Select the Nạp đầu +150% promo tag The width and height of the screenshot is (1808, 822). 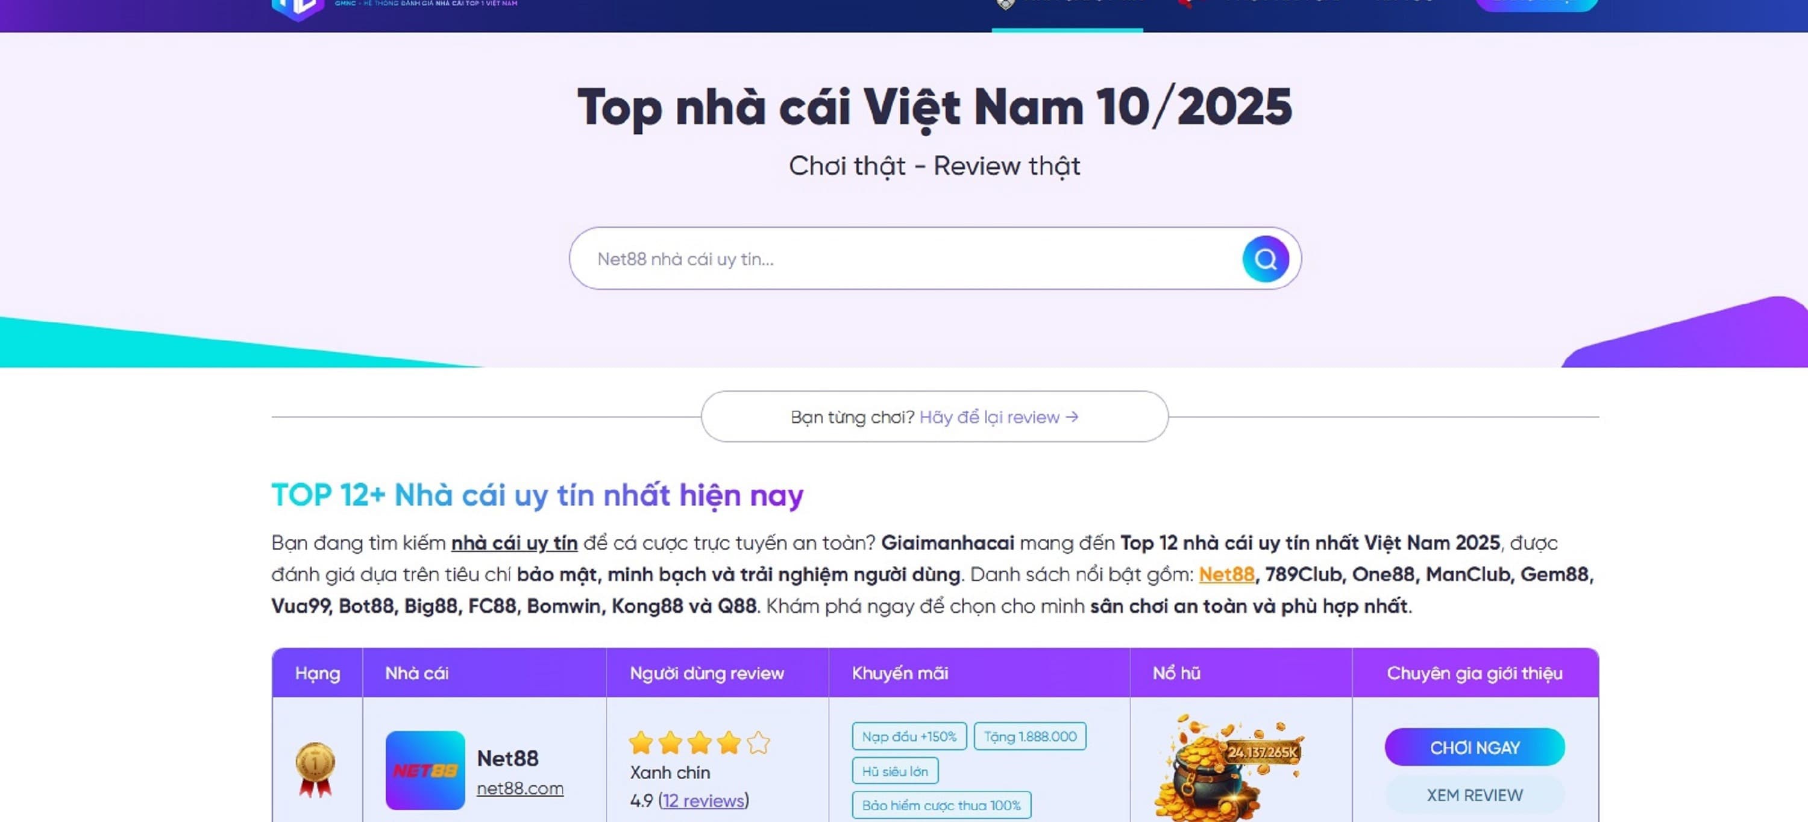(x=909, y=736)
